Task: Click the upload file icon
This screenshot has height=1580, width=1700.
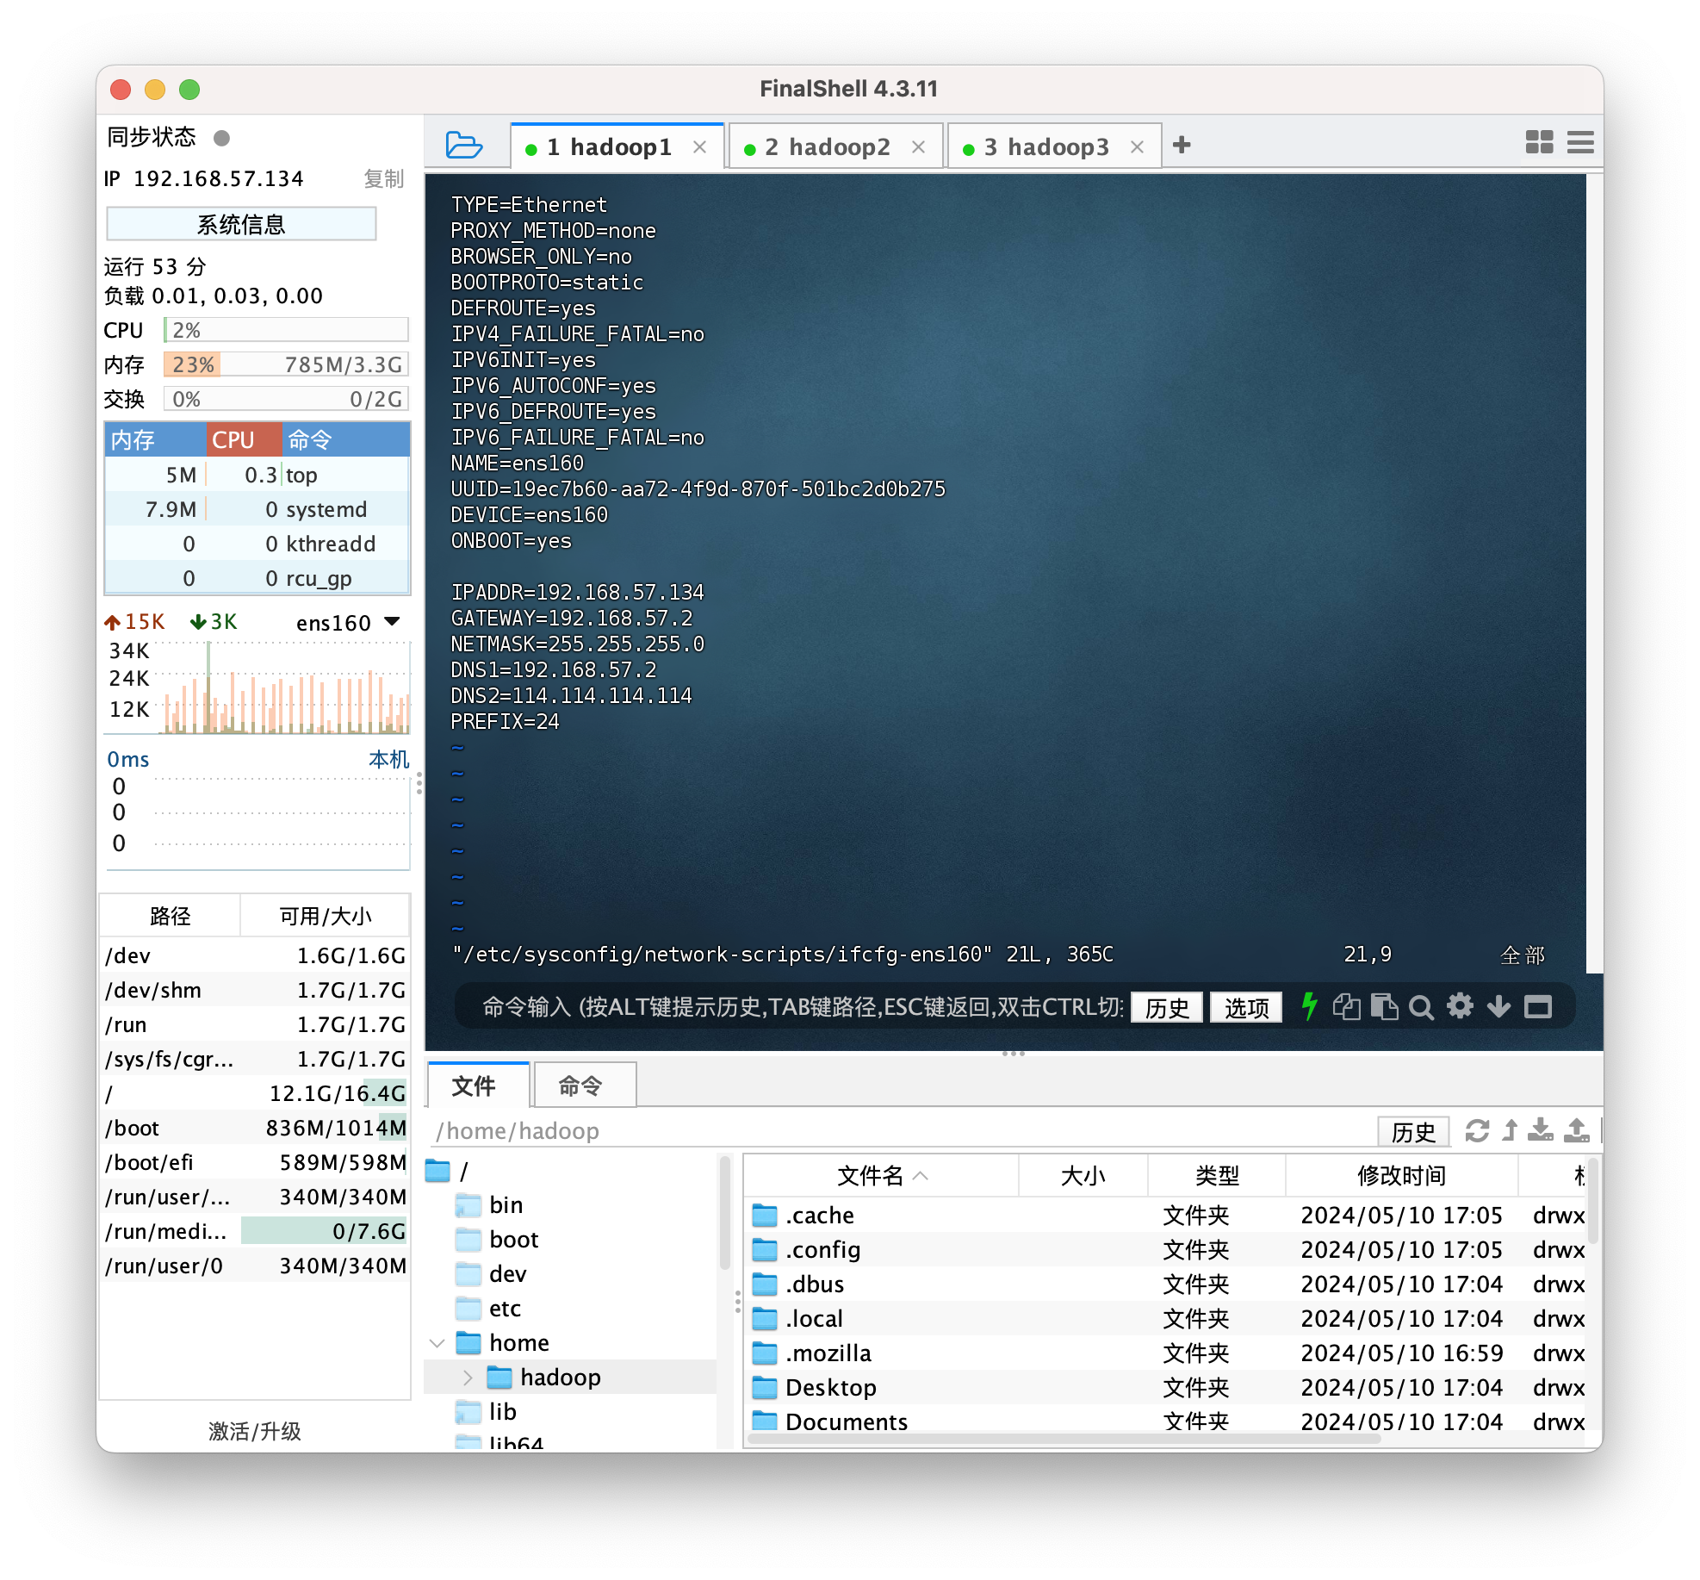Action: 1576,1130
